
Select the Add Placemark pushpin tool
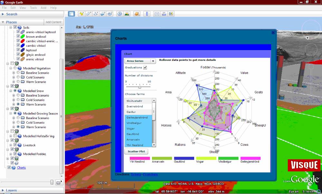(x=82, y=14)
